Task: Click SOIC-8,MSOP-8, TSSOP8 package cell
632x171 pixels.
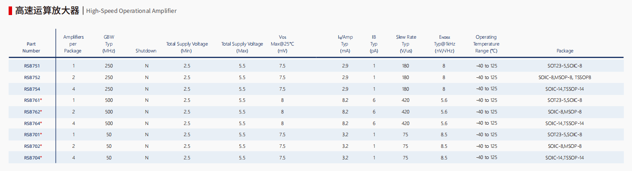Action: click(x=564, y=77)
